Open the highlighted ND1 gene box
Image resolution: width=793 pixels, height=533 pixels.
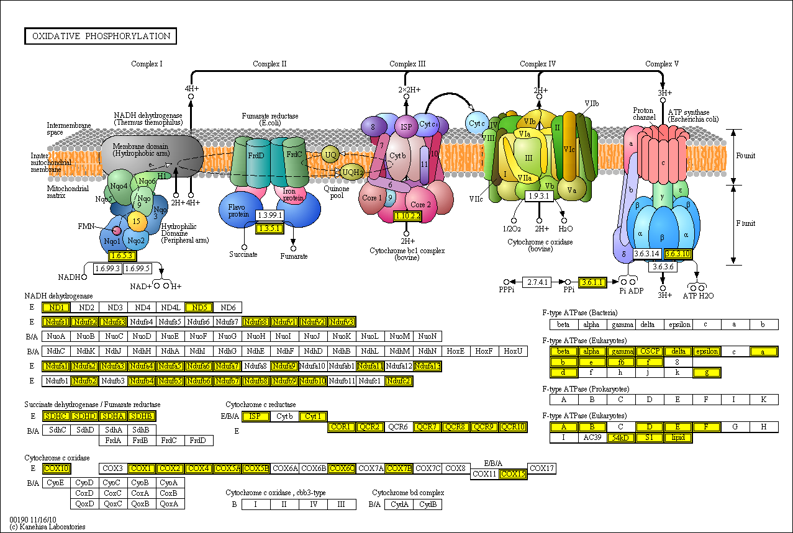[56, 307]
